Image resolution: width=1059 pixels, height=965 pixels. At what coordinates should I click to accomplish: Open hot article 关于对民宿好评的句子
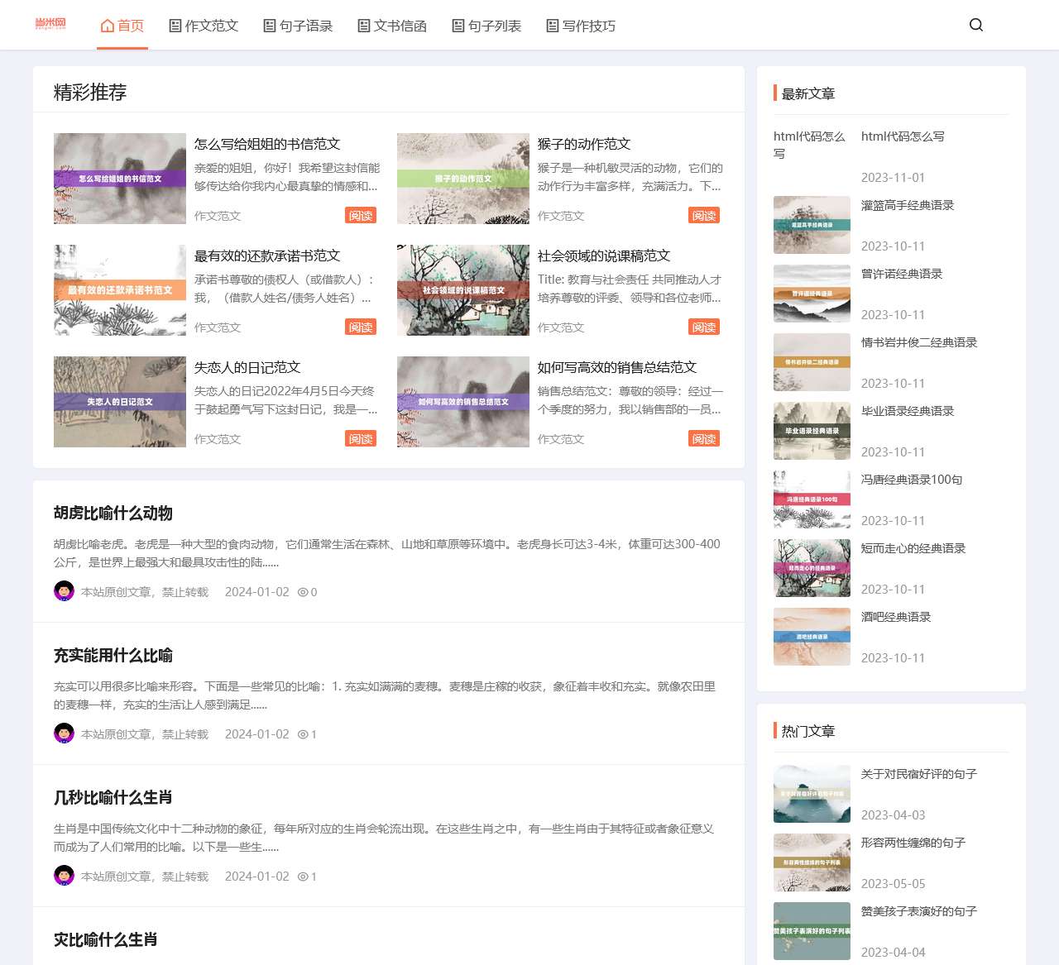click(919, 774)
